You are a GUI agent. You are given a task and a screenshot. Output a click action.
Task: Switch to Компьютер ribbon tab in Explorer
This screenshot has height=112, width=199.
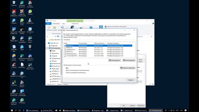pos(56,24)
